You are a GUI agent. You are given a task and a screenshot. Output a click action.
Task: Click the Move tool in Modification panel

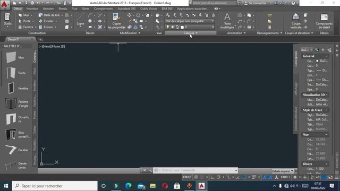pyautogui.click(x=130, y=15)
